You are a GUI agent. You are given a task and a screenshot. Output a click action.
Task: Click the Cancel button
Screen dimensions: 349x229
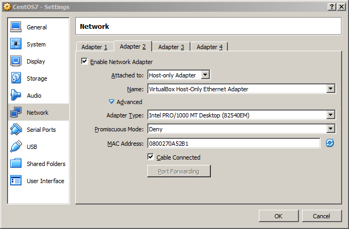coord(322,216)
